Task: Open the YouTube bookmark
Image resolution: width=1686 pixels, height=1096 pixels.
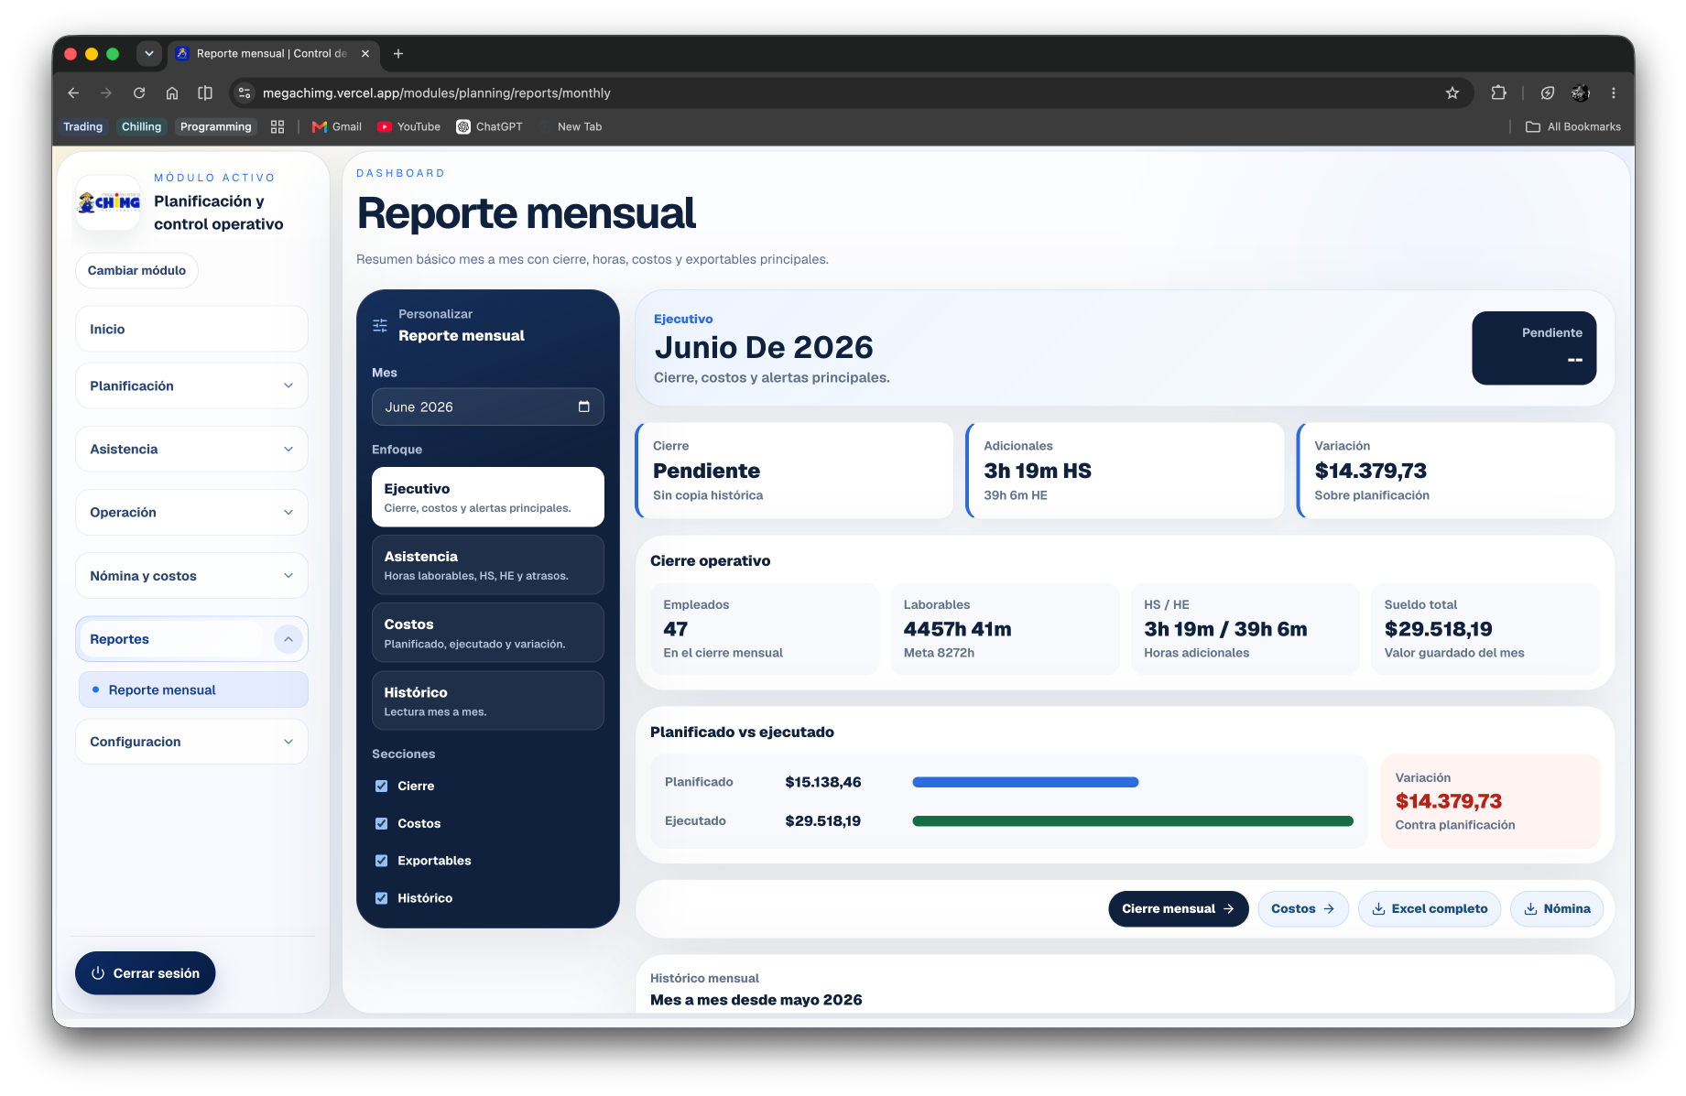Action: [x=409, y=126]
